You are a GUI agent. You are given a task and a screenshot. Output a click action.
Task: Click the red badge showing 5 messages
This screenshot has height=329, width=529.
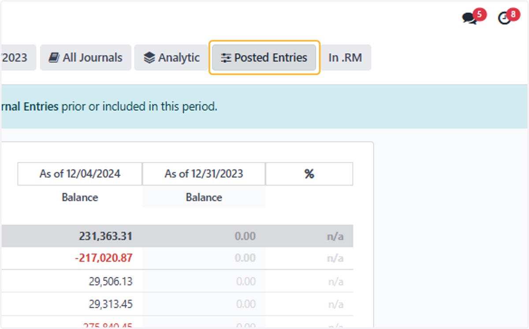click(480, 15)
